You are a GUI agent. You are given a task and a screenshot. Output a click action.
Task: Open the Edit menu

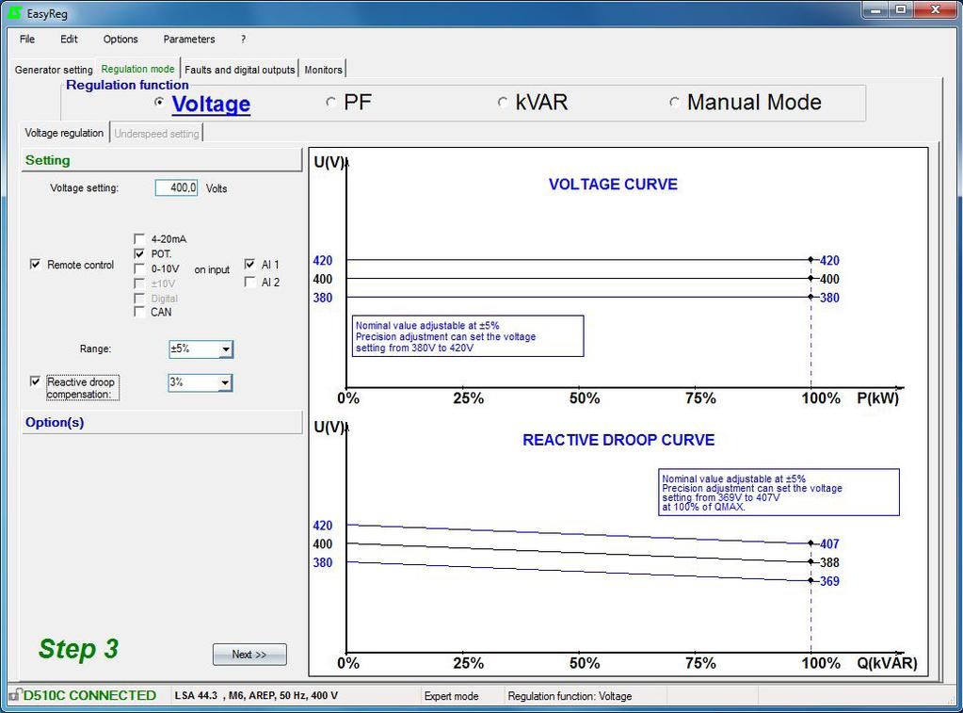pos(69,40)
